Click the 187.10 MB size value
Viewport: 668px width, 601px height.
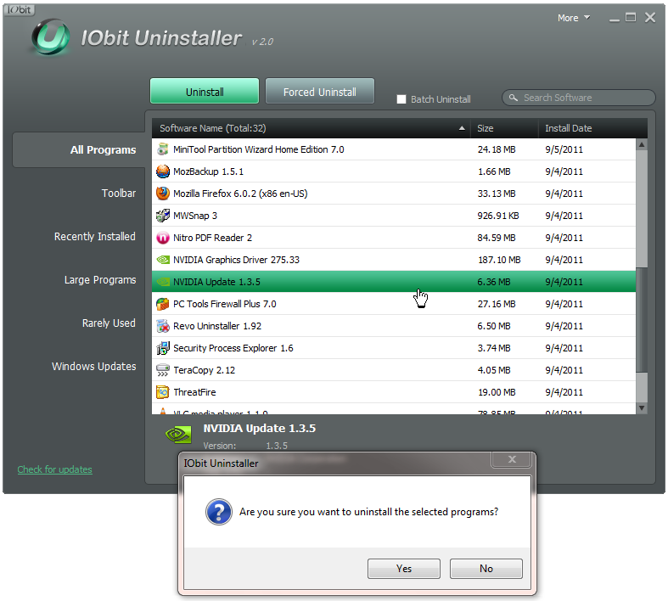coord(499,260)
